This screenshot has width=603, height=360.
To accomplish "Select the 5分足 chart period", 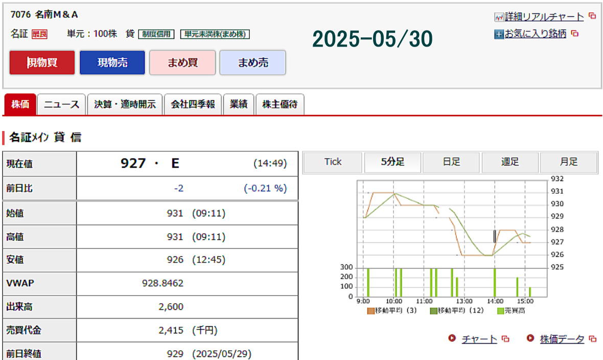I will [392, 162].
